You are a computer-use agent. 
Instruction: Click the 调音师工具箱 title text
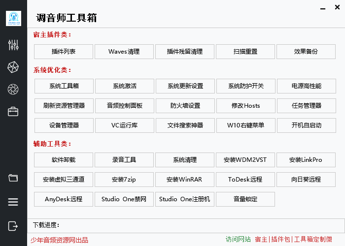(x=67, y=18)
